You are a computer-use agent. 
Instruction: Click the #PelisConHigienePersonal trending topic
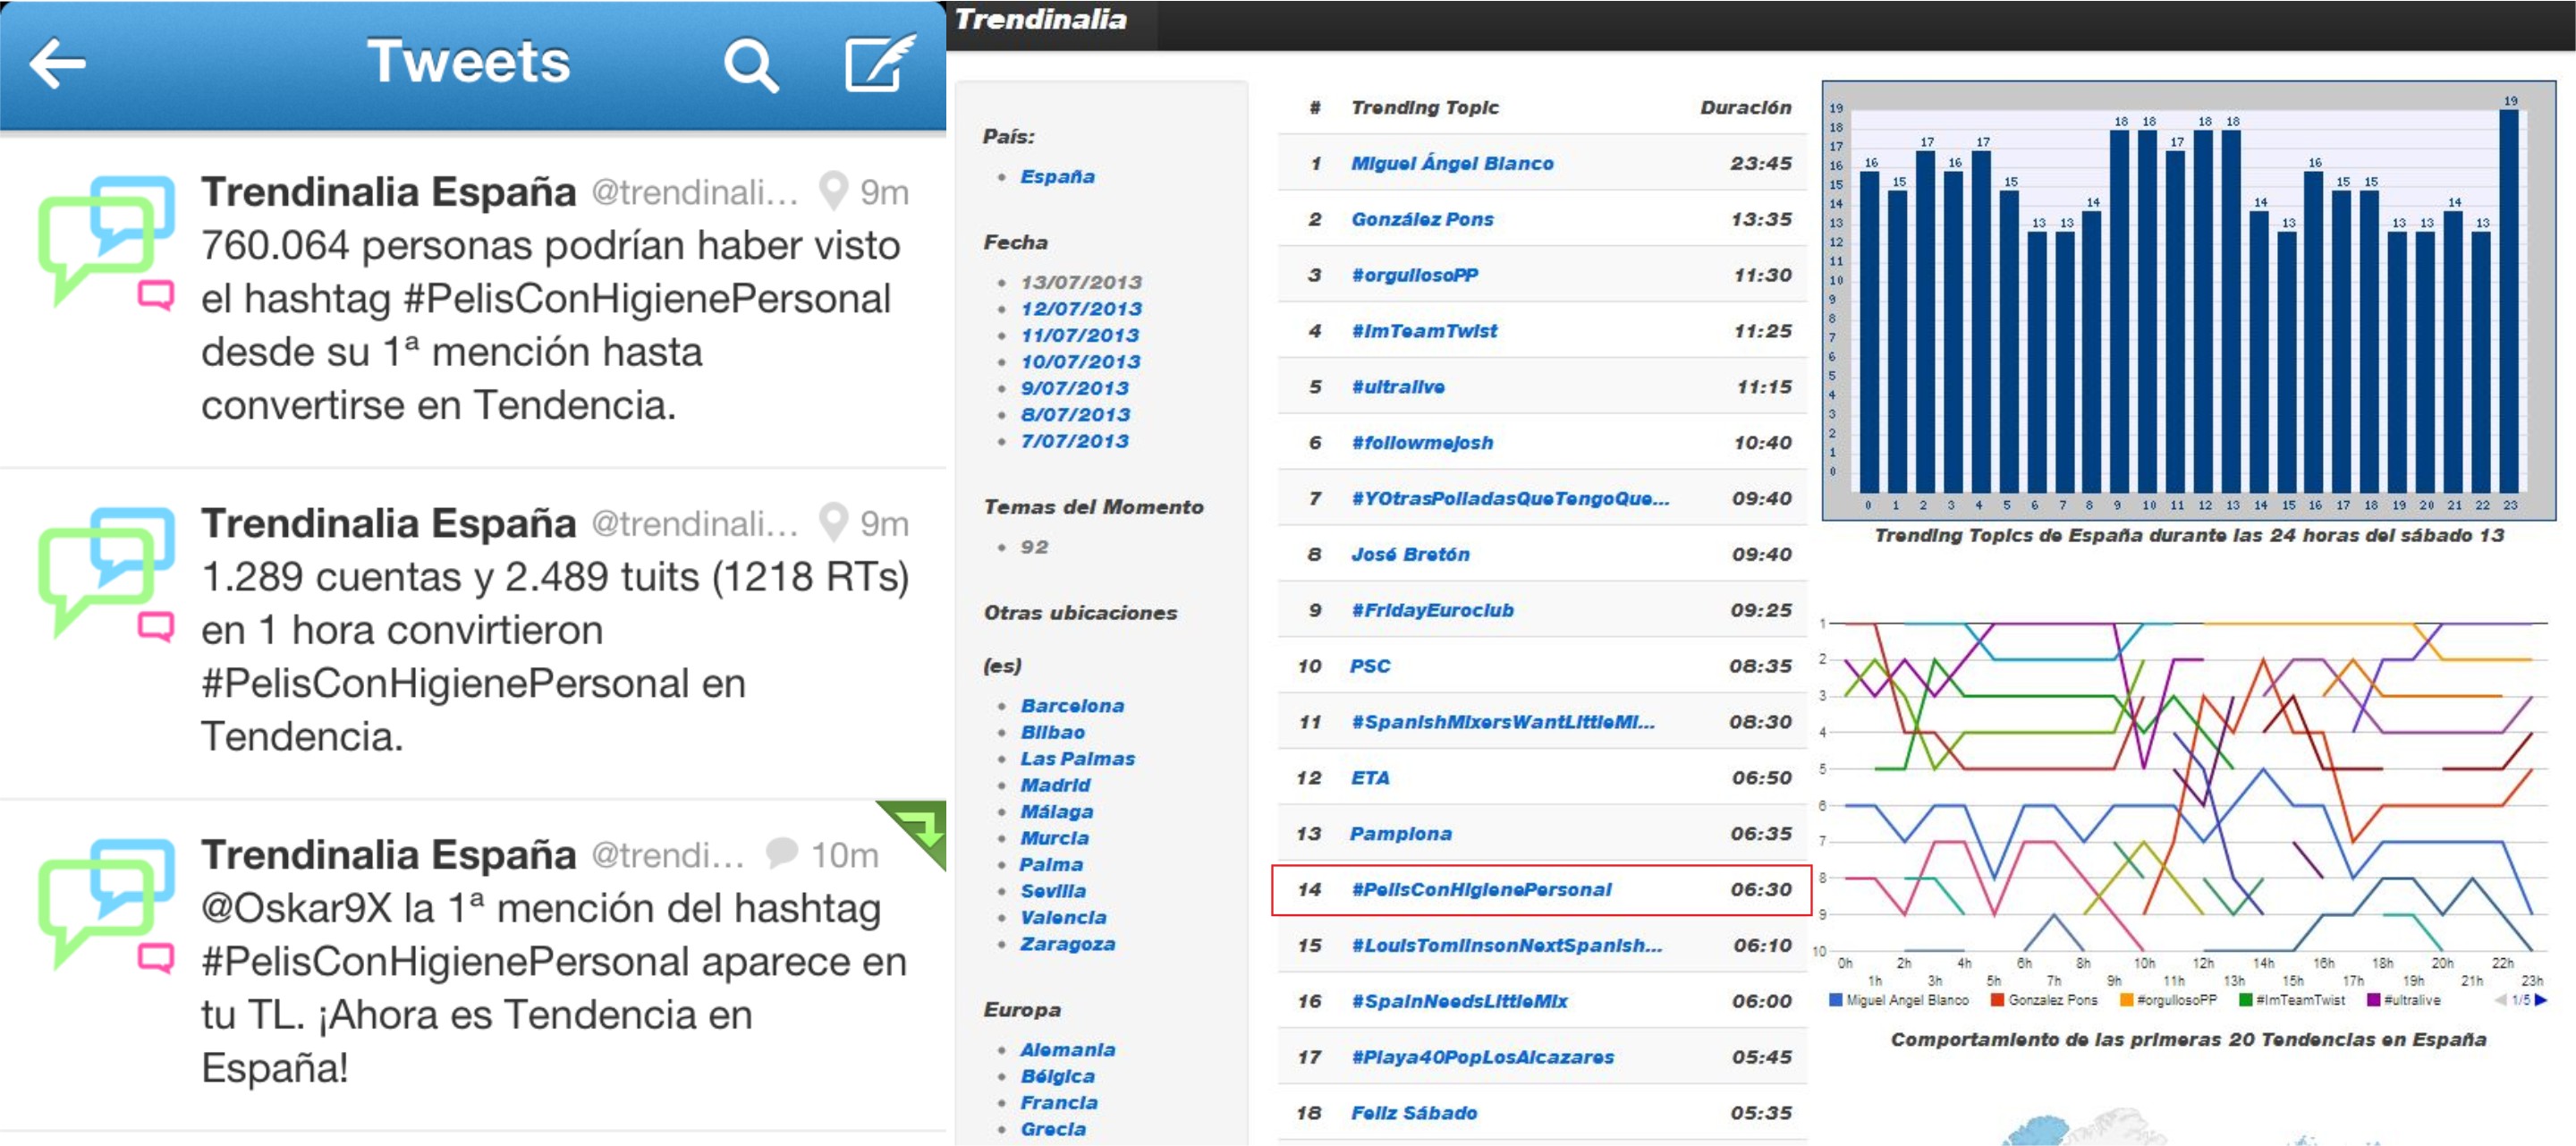coord(1480,889)
